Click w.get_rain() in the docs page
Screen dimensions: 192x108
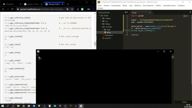(x=14, y=44)
